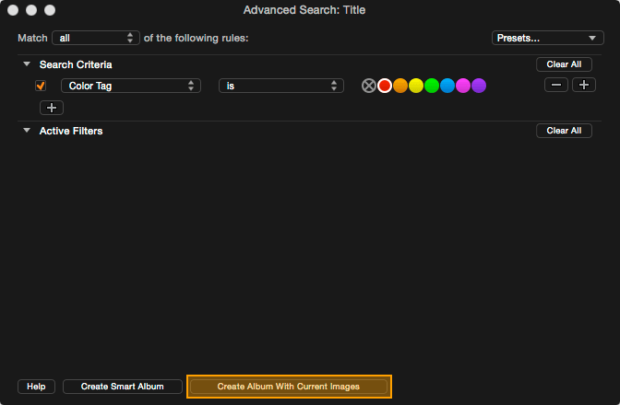Select the no-color crossed circle tag
The width and height of the screenshot is (620, 405).
tap(368, 86)
